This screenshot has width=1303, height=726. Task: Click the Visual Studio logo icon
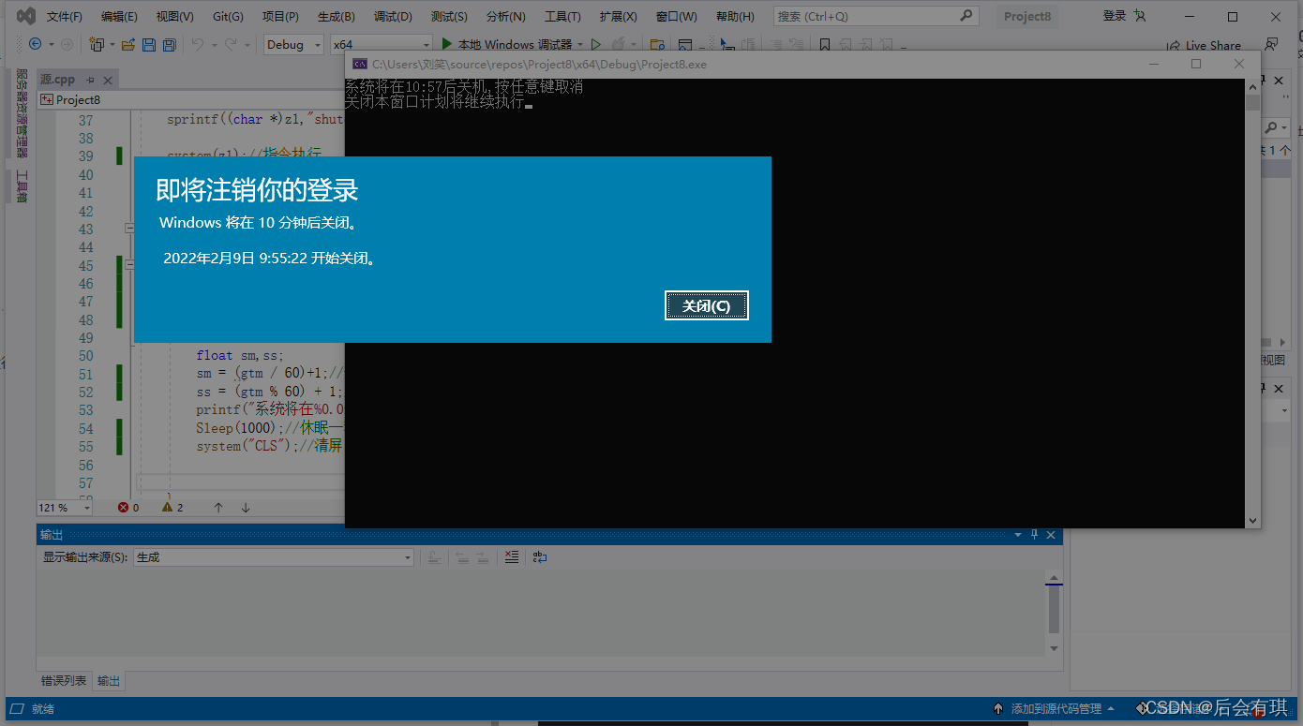[x=25, y=16]
